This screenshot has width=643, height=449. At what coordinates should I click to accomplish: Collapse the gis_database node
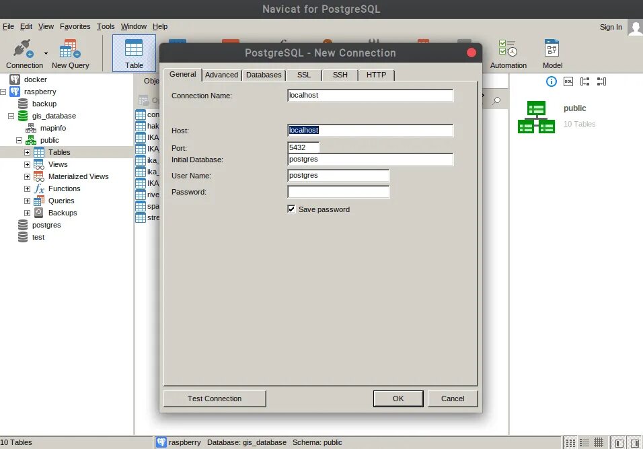pos(11,116)
